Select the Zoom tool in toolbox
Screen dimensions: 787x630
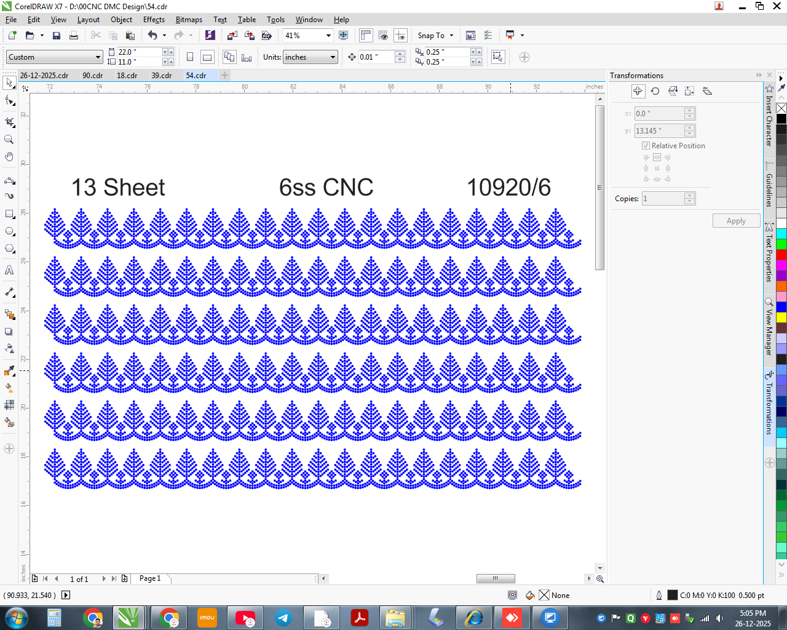(x=9, y=140)
